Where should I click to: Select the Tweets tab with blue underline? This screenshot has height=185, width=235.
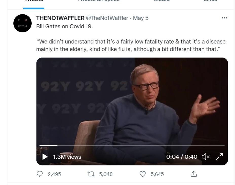pos(33,1)
